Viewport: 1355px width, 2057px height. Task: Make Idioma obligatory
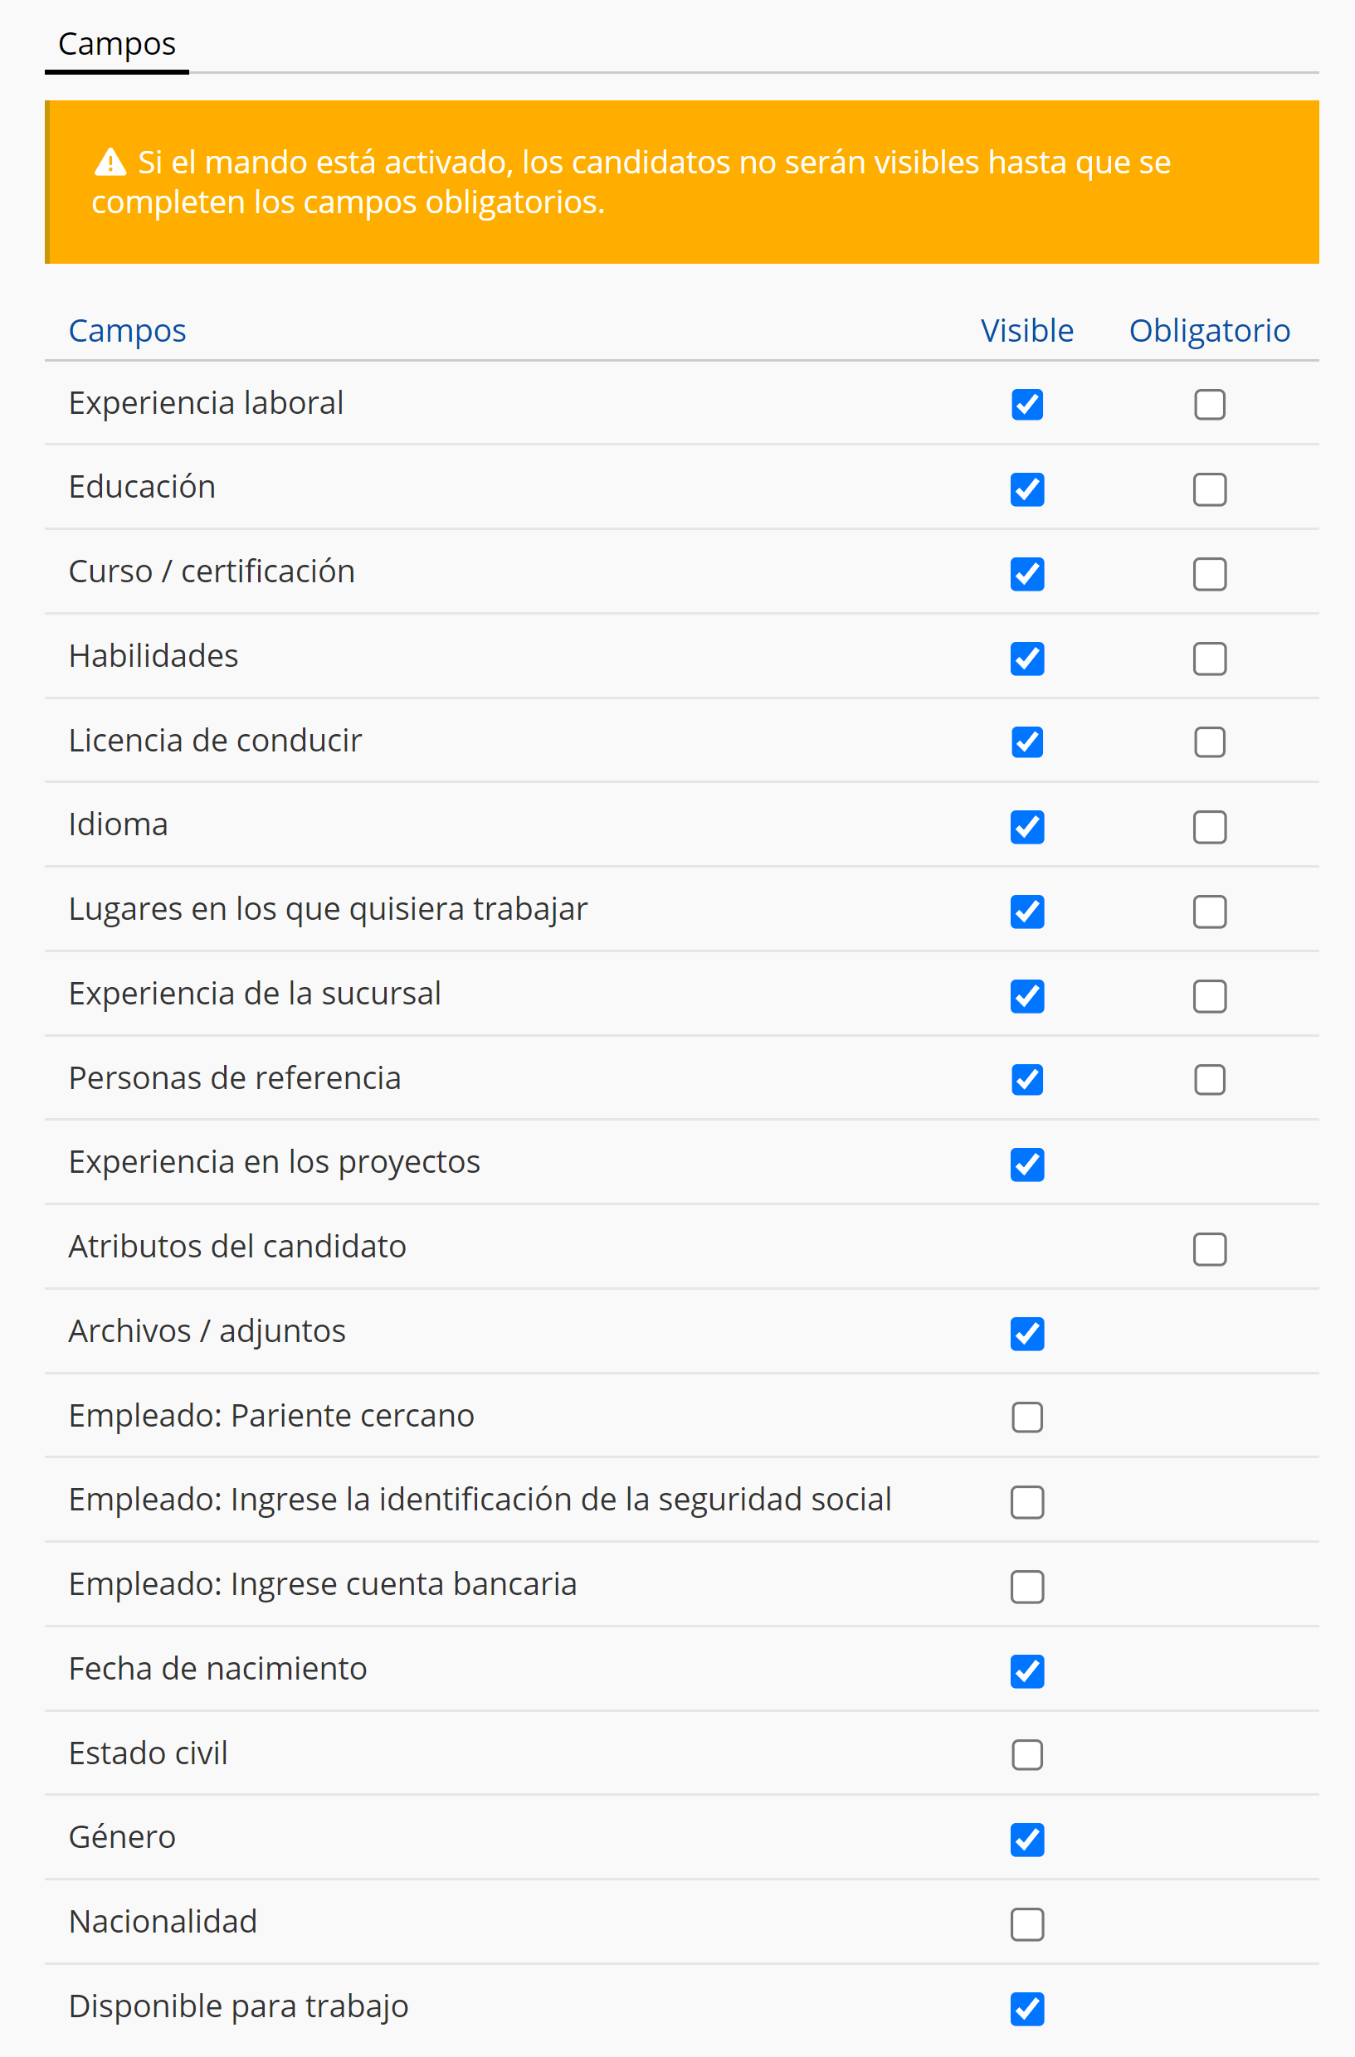tap(1209, 827)
